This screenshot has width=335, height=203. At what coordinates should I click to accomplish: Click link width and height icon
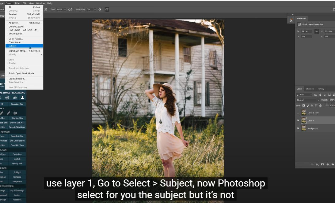[316, 31]
